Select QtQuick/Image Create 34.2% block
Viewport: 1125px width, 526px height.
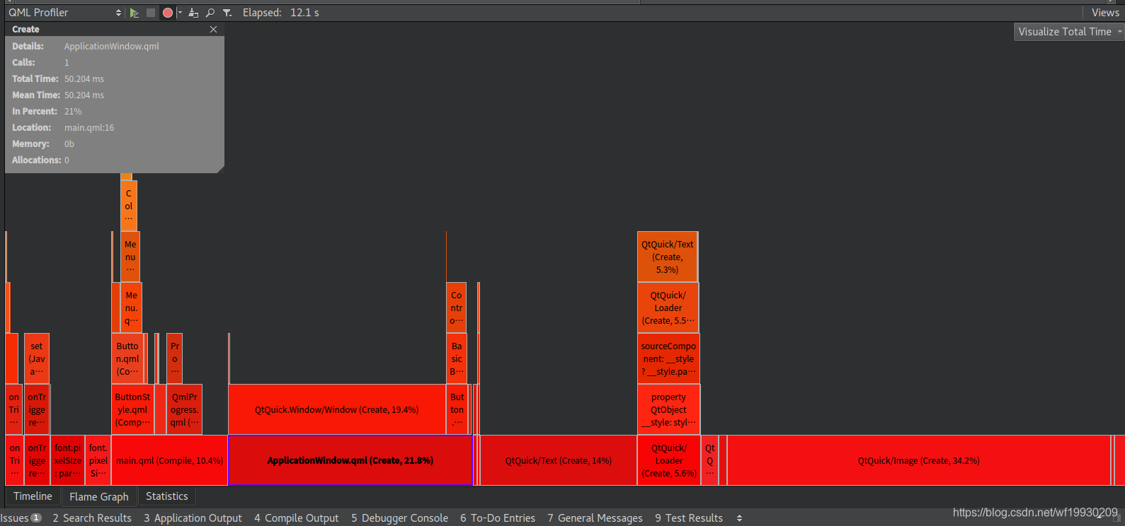pyautogui.click(x=919, y=460)
